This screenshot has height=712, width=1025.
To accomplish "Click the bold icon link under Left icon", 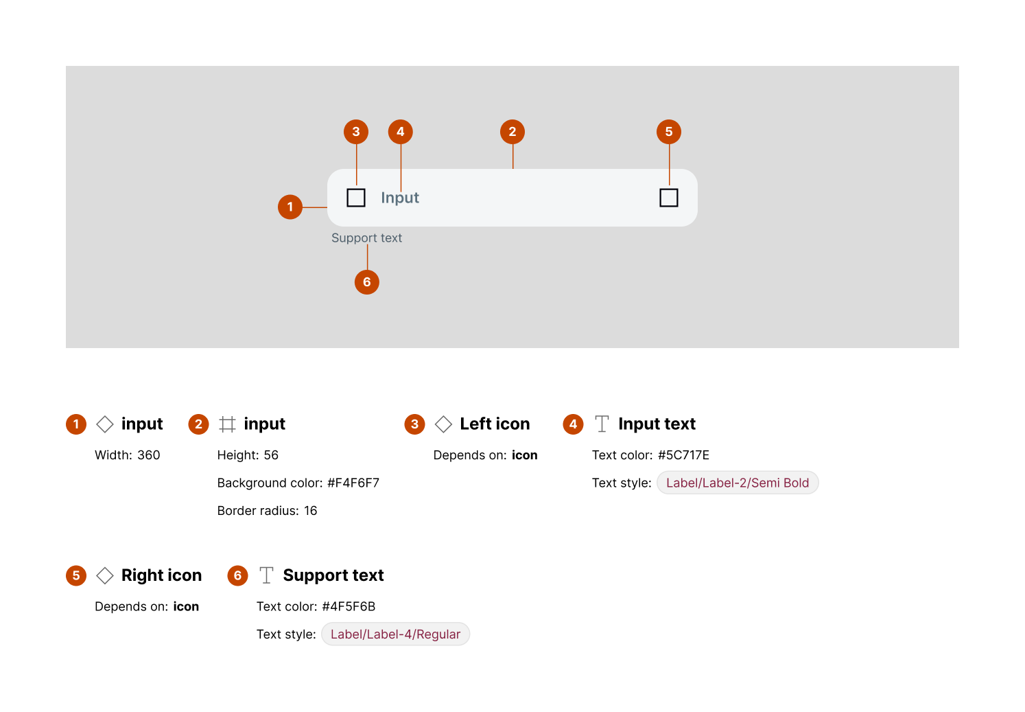I will tap(524, 455).
